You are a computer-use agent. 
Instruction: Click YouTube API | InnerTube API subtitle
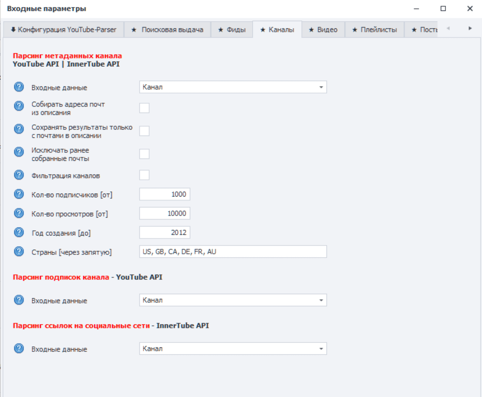[x=66, y=64]
